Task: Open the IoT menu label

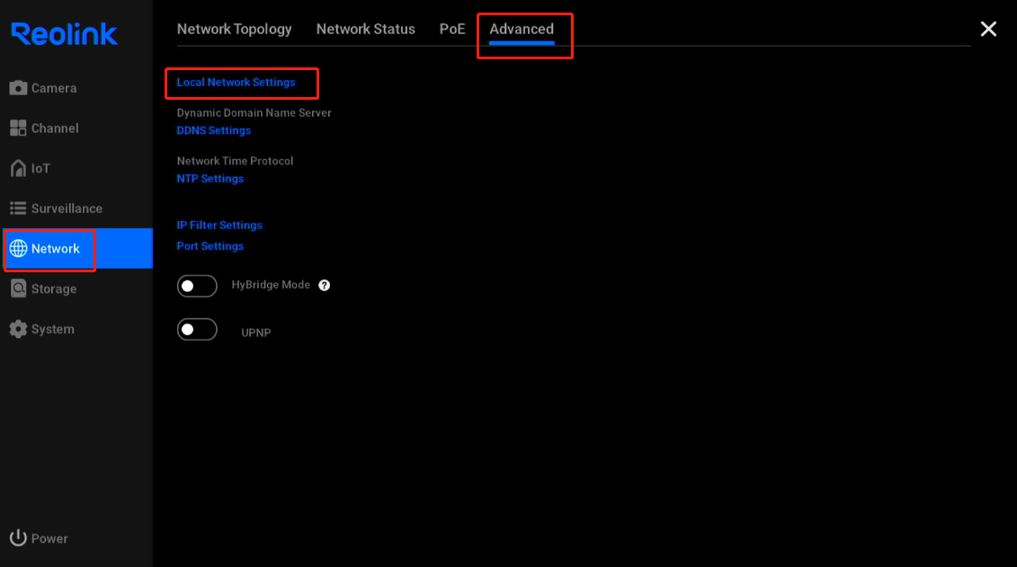Action: (40, 168)
